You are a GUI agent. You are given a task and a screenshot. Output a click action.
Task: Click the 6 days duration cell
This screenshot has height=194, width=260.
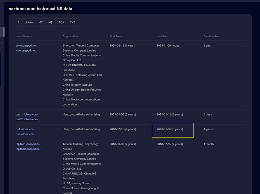[208, 114]
